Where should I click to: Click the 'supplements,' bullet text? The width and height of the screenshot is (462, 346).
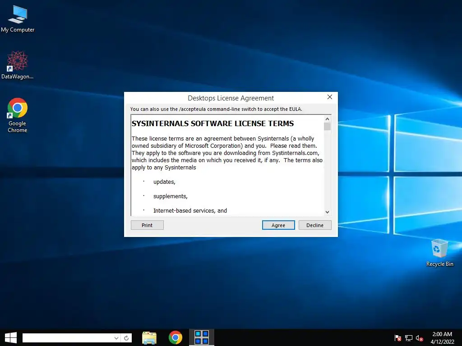pos(170,196)
